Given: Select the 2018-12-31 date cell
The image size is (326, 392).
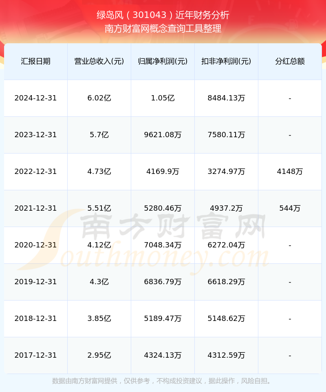Looking at the screenshot, I should point(36,318).
